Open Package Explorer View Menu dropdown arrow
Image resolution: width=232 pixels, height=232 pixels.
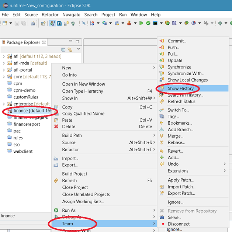pyautogui.click(x=78, y=49)
